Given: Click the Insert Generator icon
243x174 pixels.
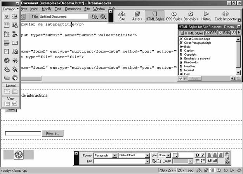Looking at the screenshot, I should point(15,78).
